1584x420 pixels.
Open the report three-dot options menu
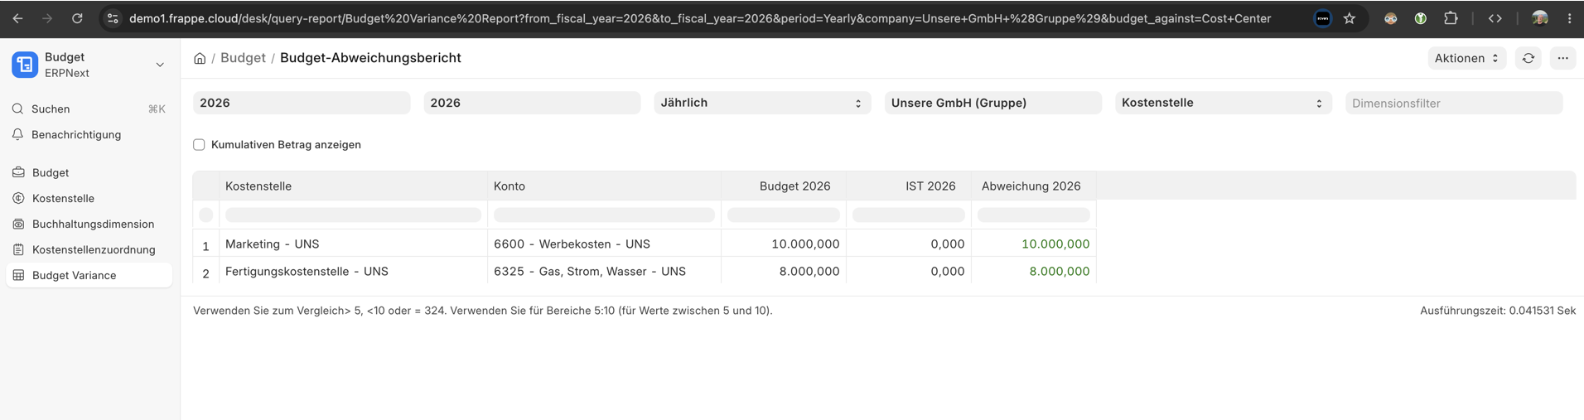coord(1562,58)
